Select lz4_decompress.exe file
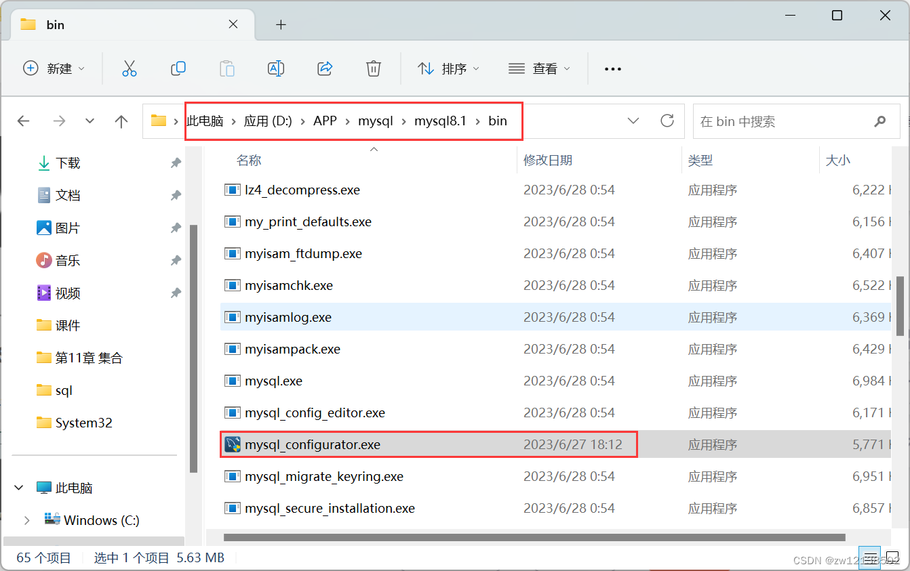 pos(555,190)
